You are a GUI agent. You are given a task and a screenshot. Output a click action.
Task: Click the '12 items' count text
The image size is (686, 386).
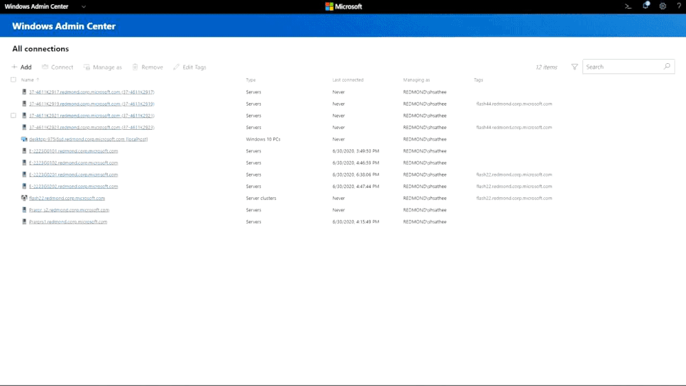click(x=547, y=67)
